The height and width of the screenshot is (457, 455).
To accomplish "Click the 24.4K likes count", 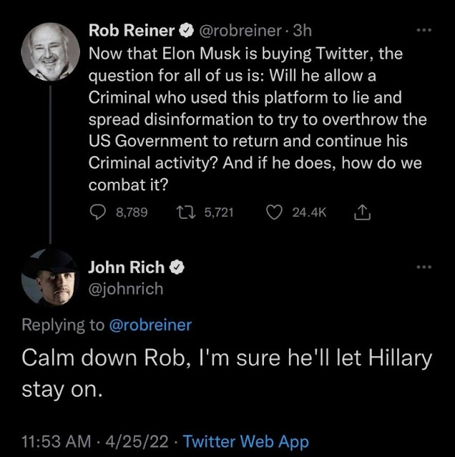I will pyautogui.click(x=310, y=212).
